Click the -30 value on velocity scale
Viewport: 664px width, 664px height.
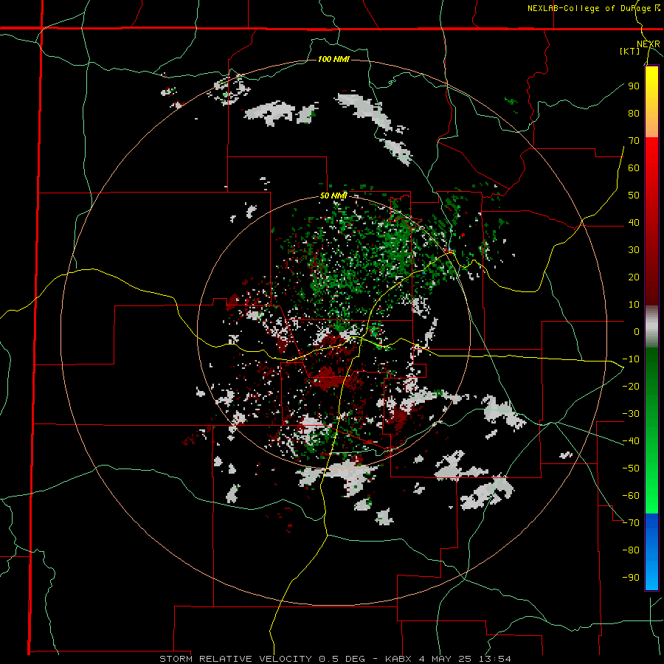[631, 414]
